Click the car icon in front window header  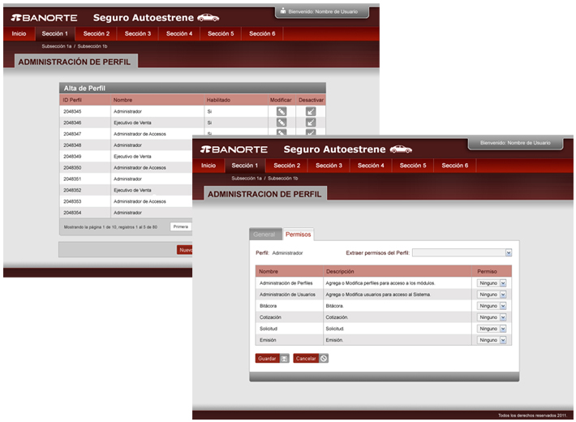(401, 149)
